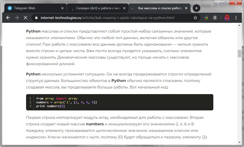Viewport: 244px width, 147px height.
Task: Select the Как массивы и списки tab
Action: tap(160, 8)
